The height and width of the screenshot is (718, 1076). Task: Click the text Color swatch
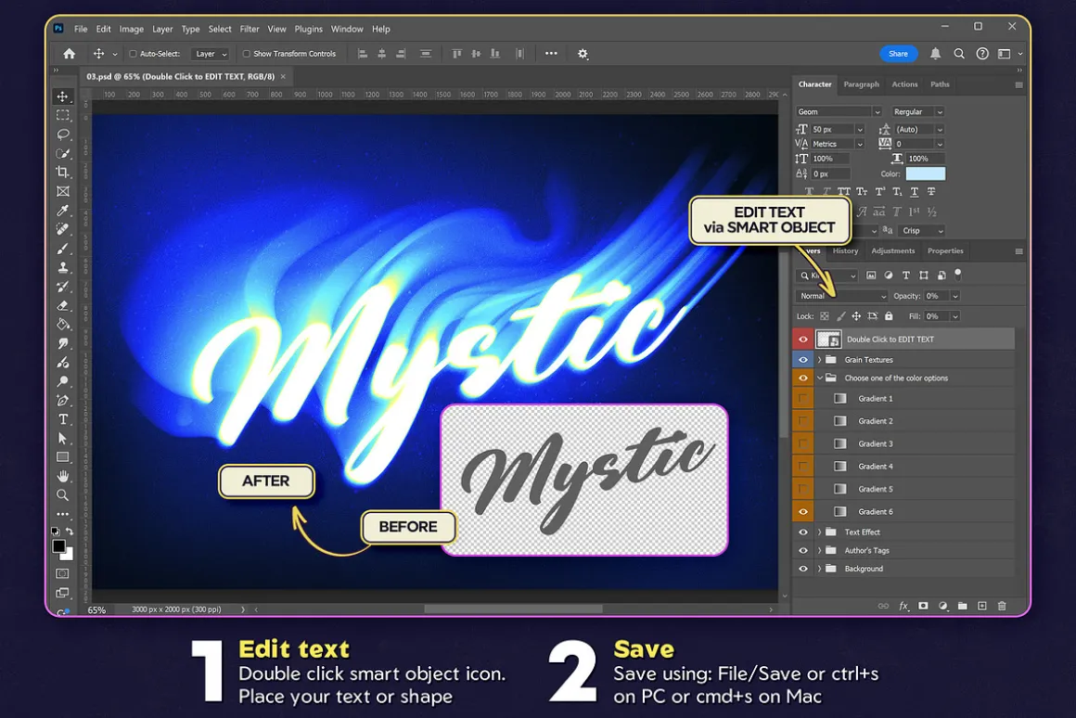(x=925, y=173)
